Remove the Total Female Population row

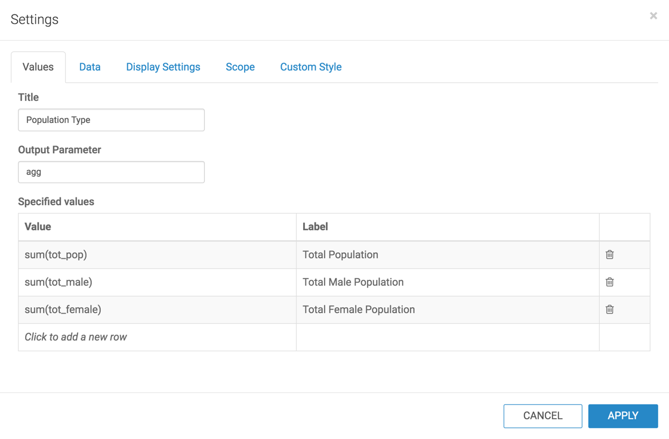(x=609, y=310)
